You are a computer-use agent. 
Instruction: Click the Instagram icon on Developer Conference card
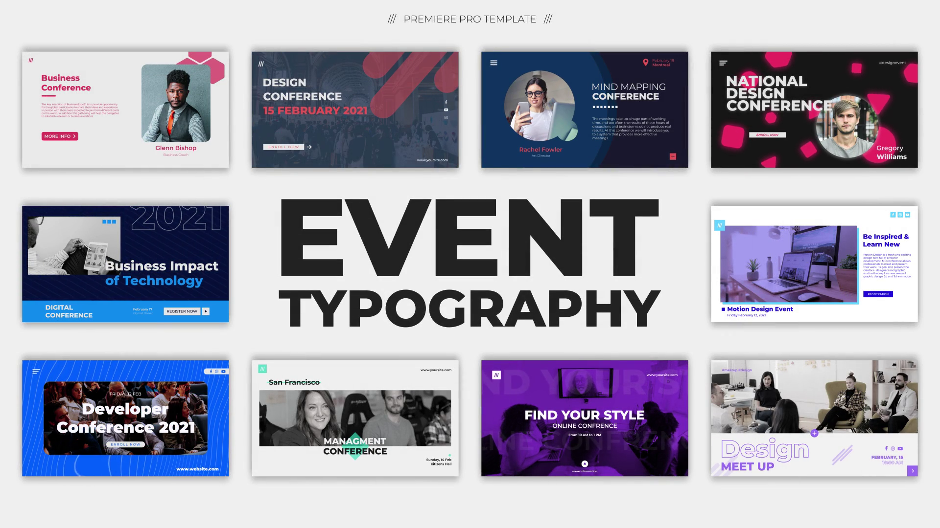(216, 372)
